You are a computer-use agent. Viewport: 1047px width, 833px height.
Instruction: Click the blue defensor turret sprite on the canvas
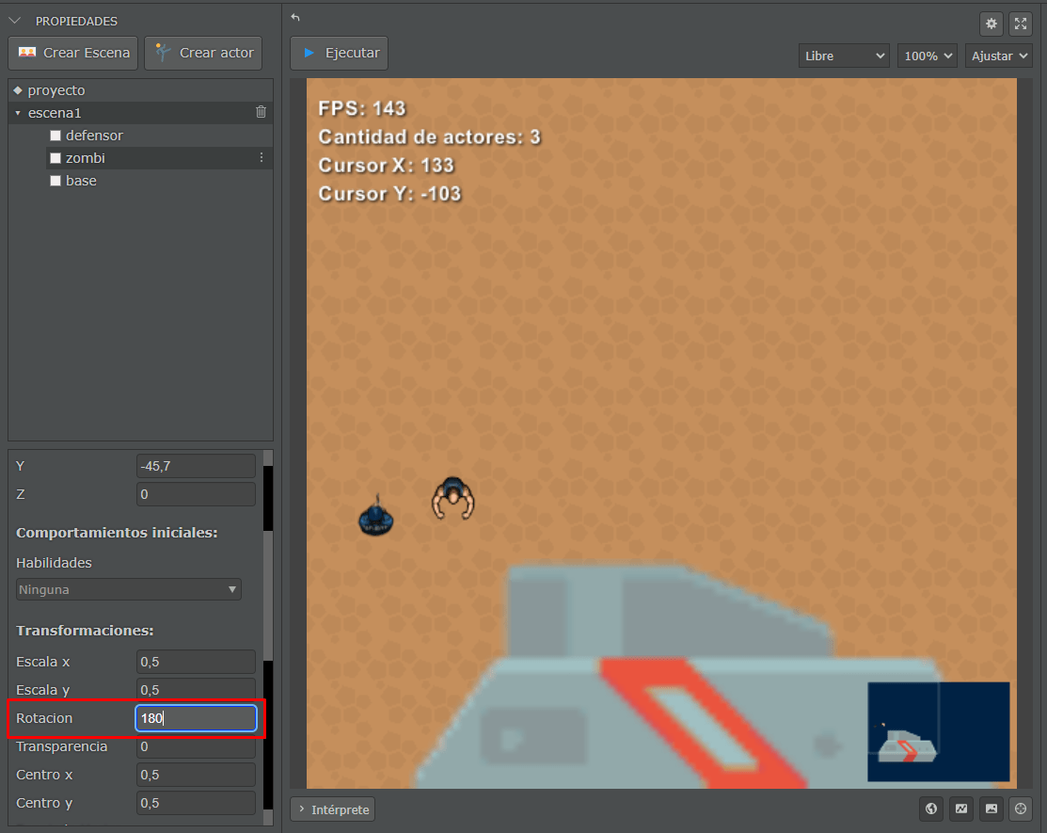tap(376, 517)
